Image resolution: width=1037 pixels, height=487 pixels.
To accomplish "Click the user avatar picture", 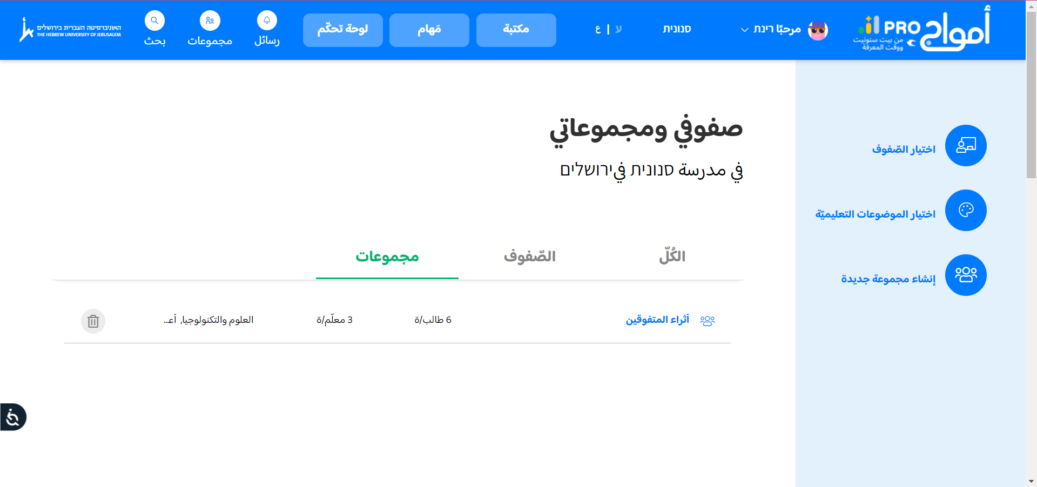I will [x=818, y=30].
